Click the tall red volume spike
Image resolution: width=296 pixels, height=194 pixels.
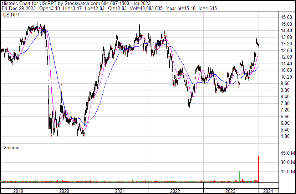click(258, 168)
